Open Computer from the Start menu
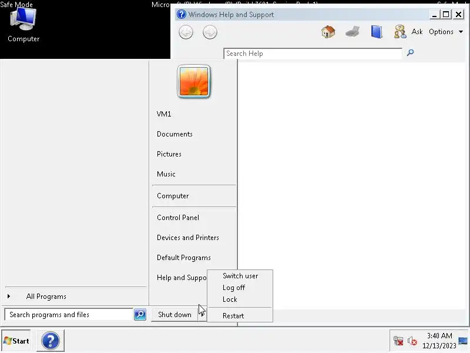This screenshot has width=470, height=353. tap(173, 196)
